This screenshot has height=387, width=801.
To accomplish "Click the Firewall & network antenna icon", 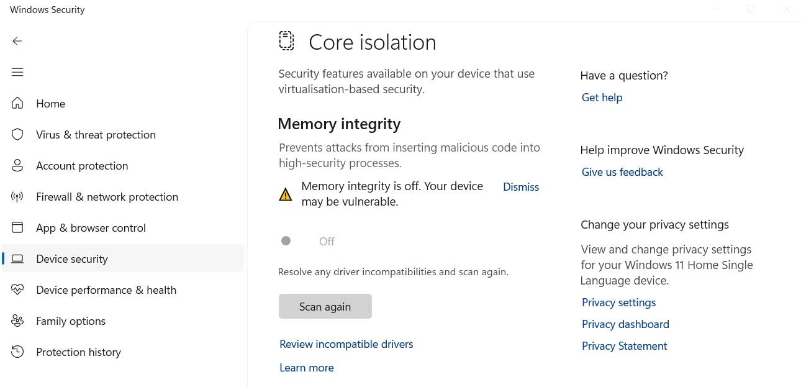I will [x=17, y=196].
